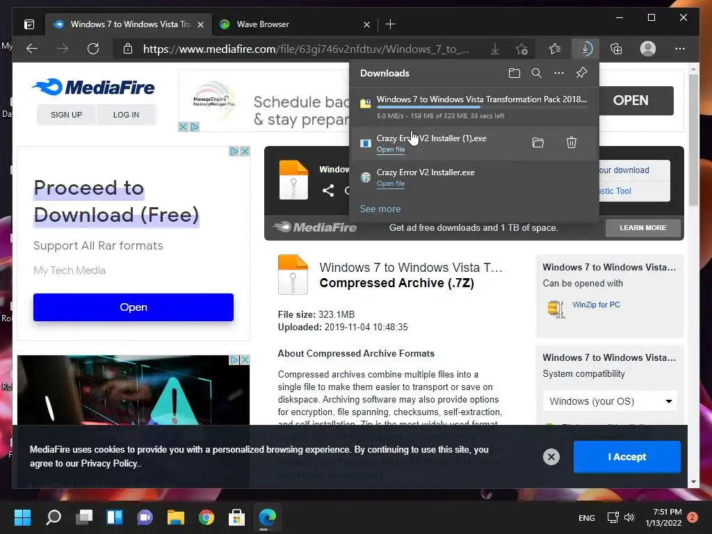
Task: Launch File Explorer from taskbar
Action: (x=176, y=517)
